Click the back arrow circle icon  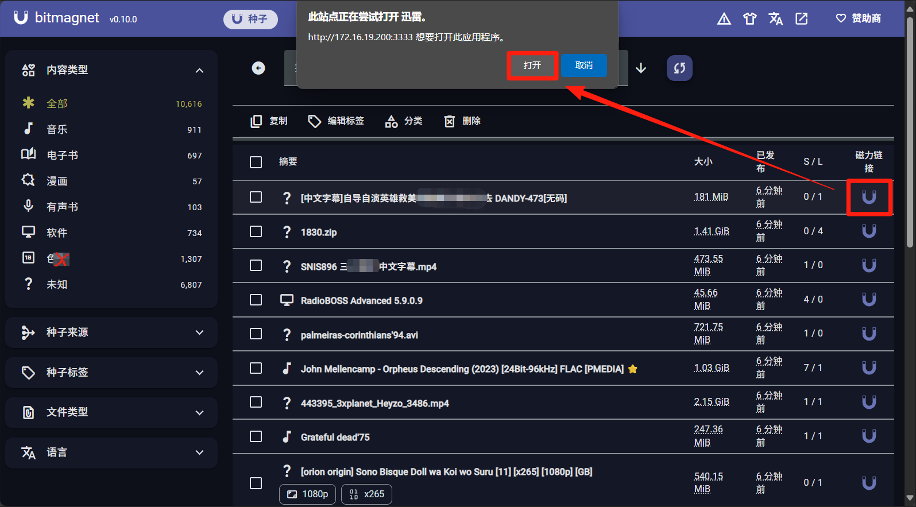coord(258,68)
